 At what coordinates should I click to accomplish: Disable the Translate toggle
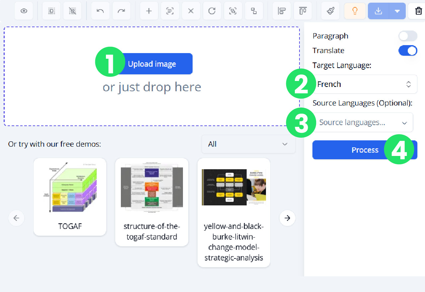click(408, 50)
